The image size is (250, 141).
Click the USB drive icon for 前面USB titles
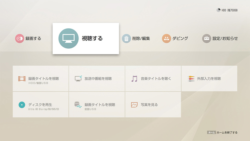point(78,105)
